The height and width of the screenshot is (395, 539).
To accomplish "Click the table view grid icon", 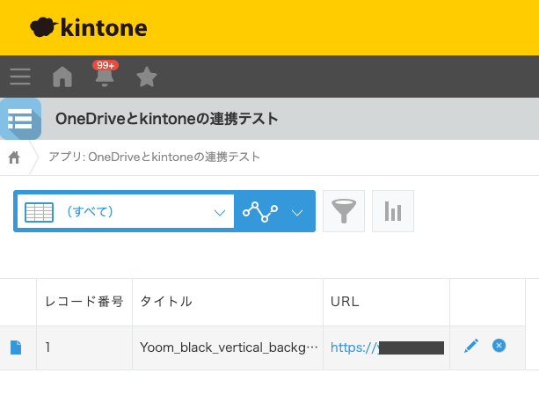I will point(40,212).
